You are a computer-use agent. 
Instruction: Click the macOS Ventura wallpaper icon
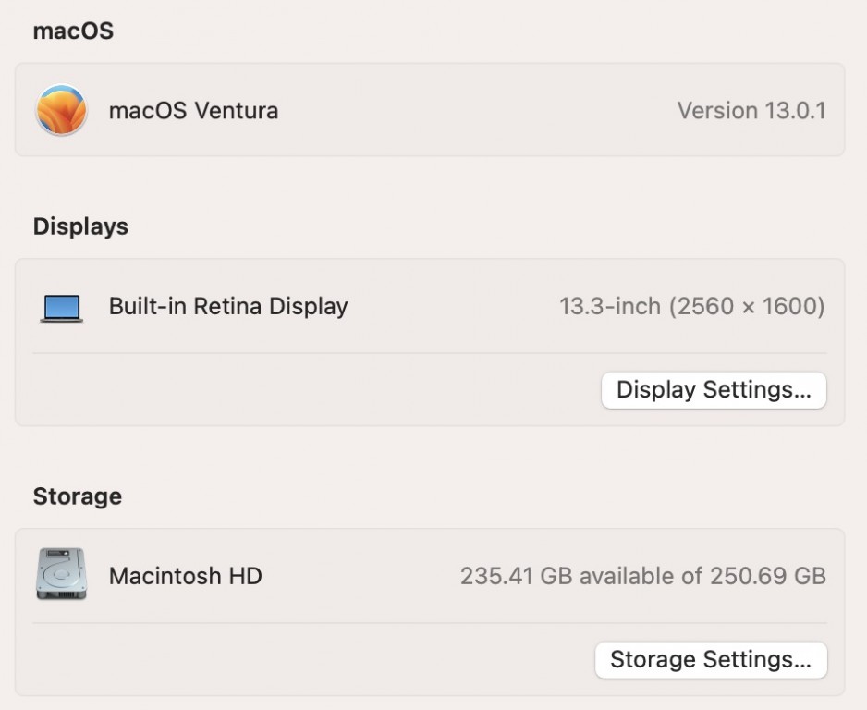coord(61,110)
